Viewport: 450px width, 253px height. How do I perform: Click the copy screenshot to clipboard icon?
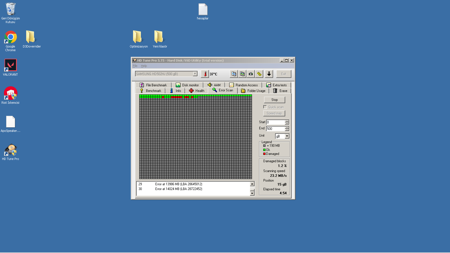pyautogui.click(x=242, y=74)
